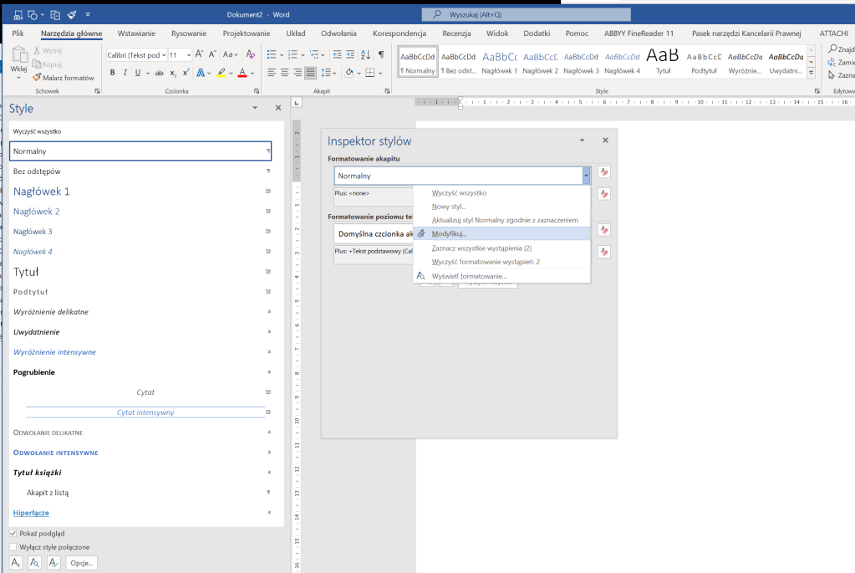Toggle italic formatting in the ribbon
The width and height of the screenshot is (855, 573).
125,73
